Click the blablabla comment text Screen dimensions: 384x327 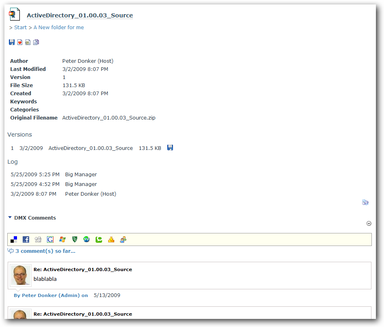point(45,279)
